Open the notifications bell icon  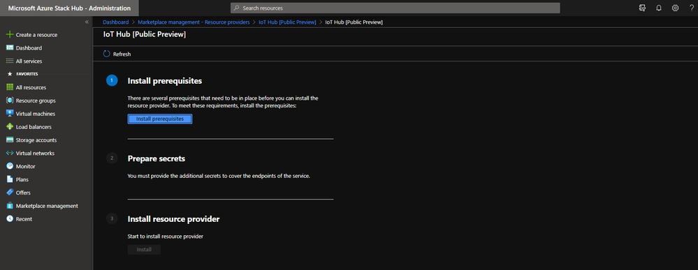click(x=659, y=8)
